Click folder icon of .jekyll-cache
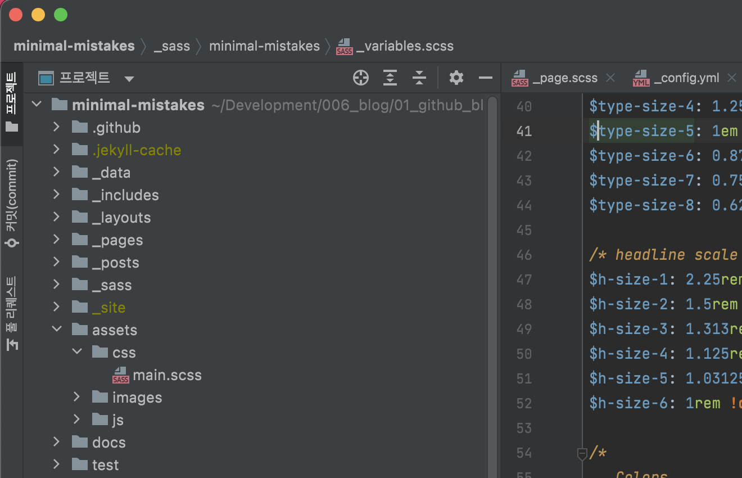This screenshot has height=478, width=742. pyautogui.click(x=80, y=150)
